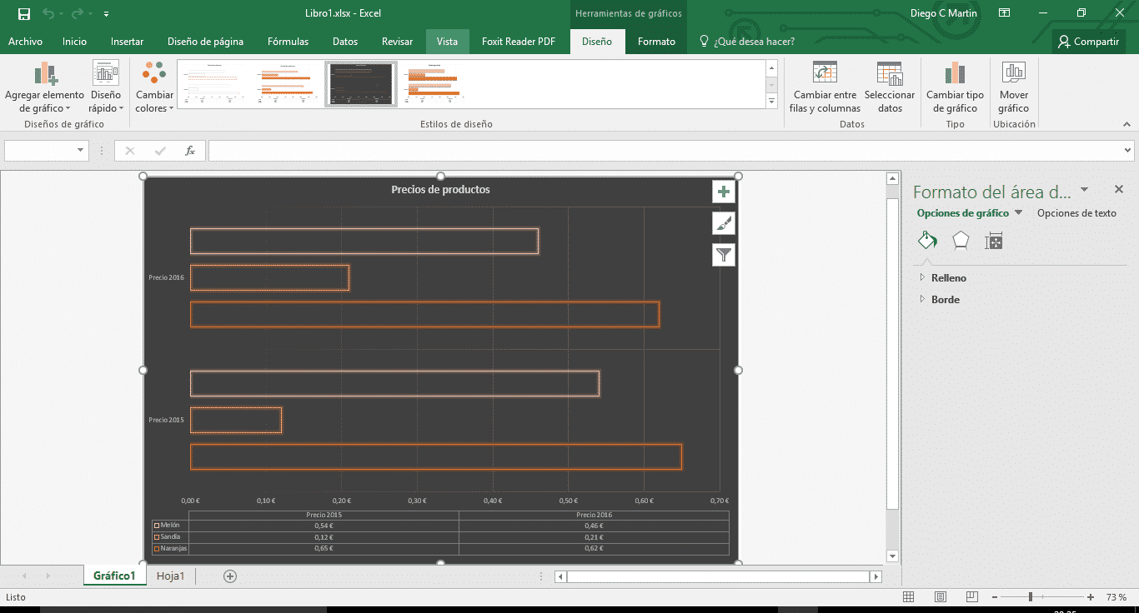The image size is (1139, 613).
Task: Click Cambiar tipo de gráfico
Action: point(954,87)
